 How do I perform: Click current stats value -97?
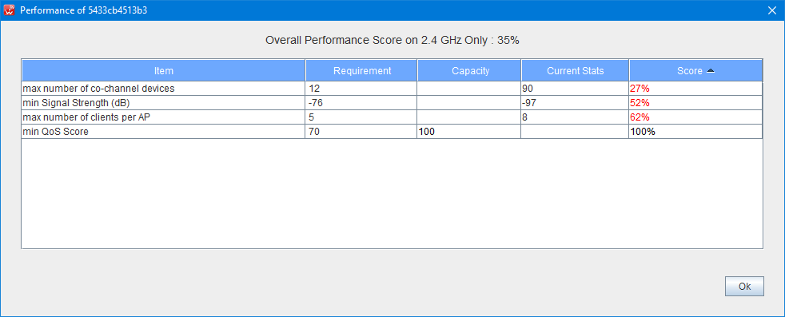529,103
